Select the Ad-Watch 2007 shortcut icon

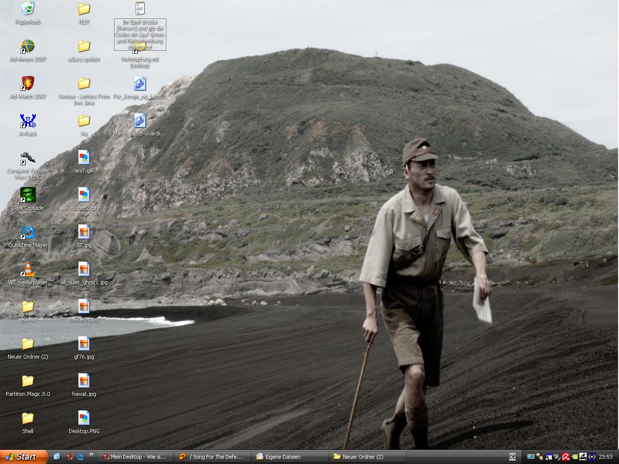pos(28,84)
